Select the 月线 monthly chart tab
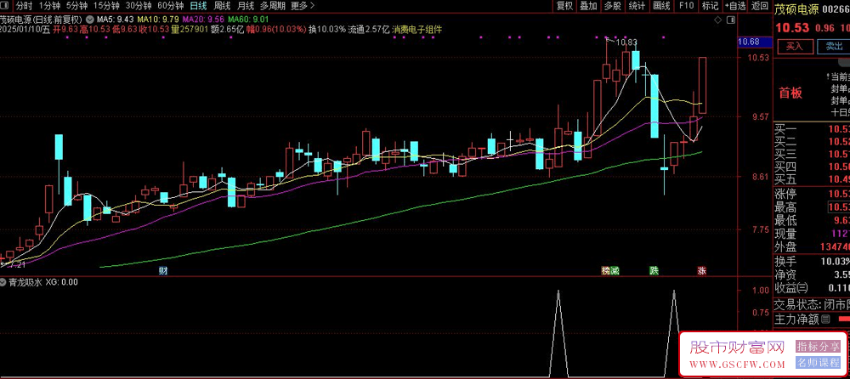This screenshot has height=379, width=850. [x=246, y=6]
